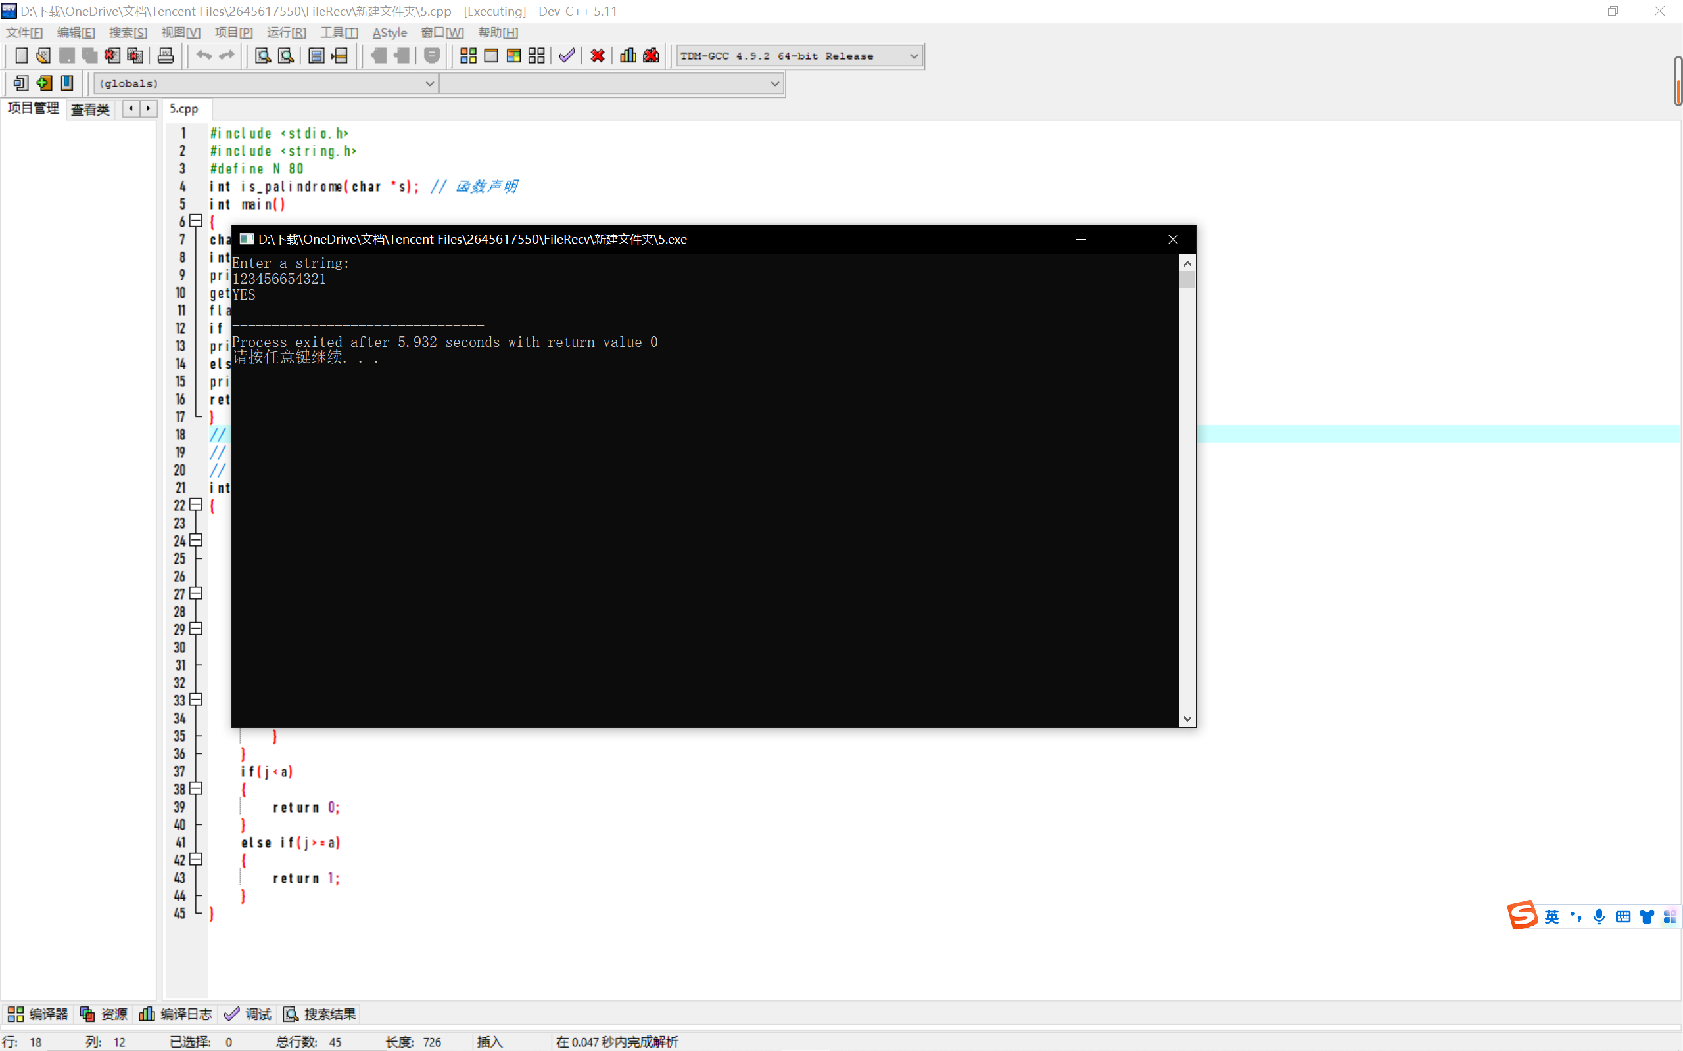Open the 运行[R] menu
1683x1051 pixels.
pos(286,33)
